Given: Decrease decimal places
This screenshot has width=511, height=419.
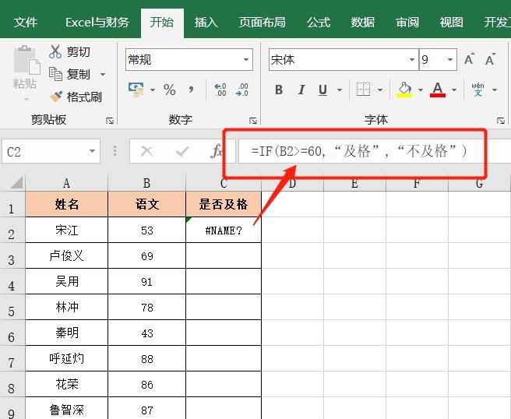Looking at the screenshot, I should [242, 90].
